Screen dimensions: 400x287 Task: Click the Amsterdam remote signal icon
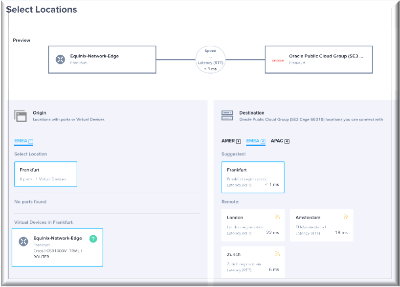(346, 217)
